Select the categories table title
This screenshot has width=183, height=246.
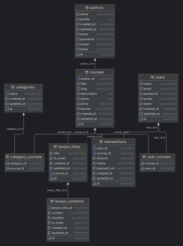pos(25,87)
